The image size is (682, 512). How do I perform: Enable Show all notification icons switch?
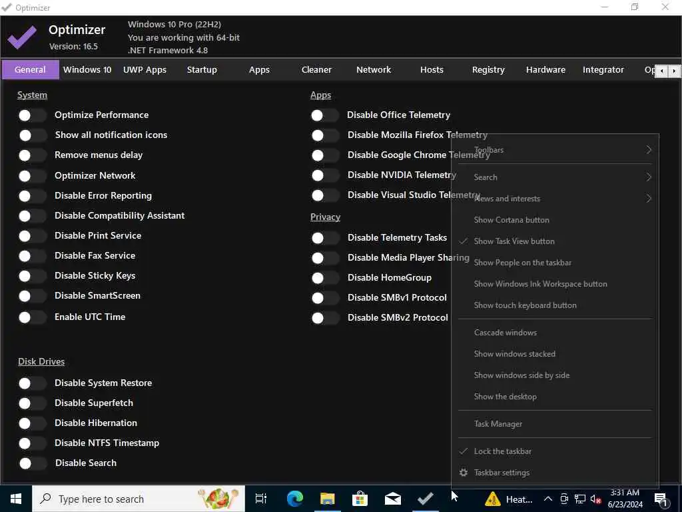click(32, 135)
